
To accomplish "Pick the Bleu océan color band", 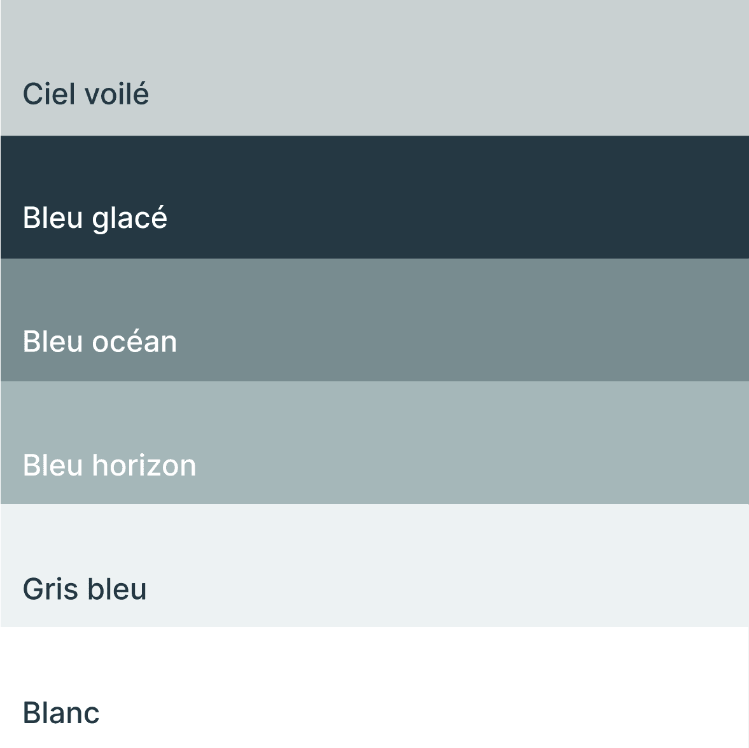I will (374, 320).
